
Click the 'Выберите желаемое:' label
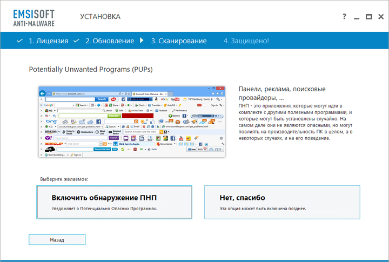(64, 179)
